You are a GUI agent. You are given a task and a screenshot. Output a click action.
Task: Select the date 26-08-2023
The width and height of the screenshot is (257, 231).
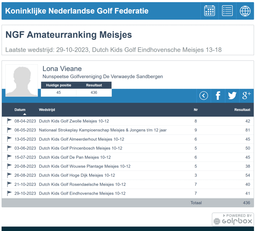pos(25,175)
